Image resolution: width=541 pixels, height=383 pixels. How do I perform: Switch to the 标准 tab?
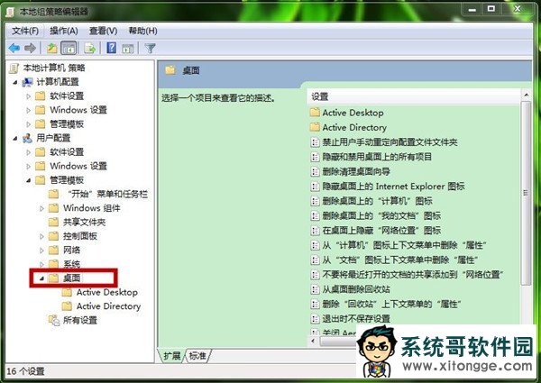pyautogui.click(x=197, y=355)
